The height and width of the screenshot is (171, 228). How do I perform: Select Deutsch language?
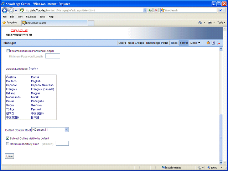coord(11,81)
